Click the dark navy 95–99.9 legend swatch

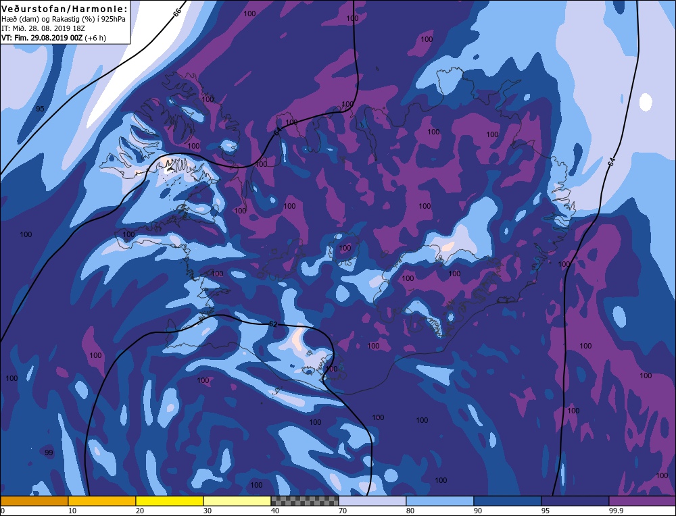[x=575, y=500]
